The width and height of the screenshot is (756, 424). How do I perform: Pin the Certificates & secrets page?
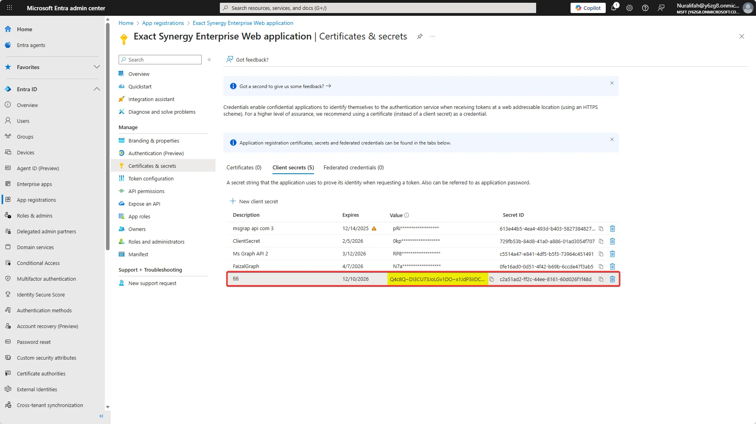pyautogui.click(x=420, y=36)
